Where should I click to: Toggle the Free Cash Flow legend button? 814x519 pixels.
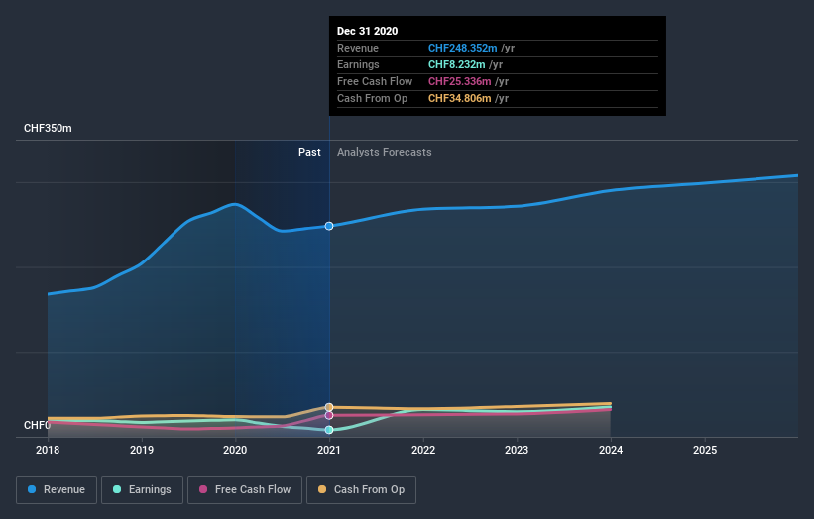pos(245,490)
